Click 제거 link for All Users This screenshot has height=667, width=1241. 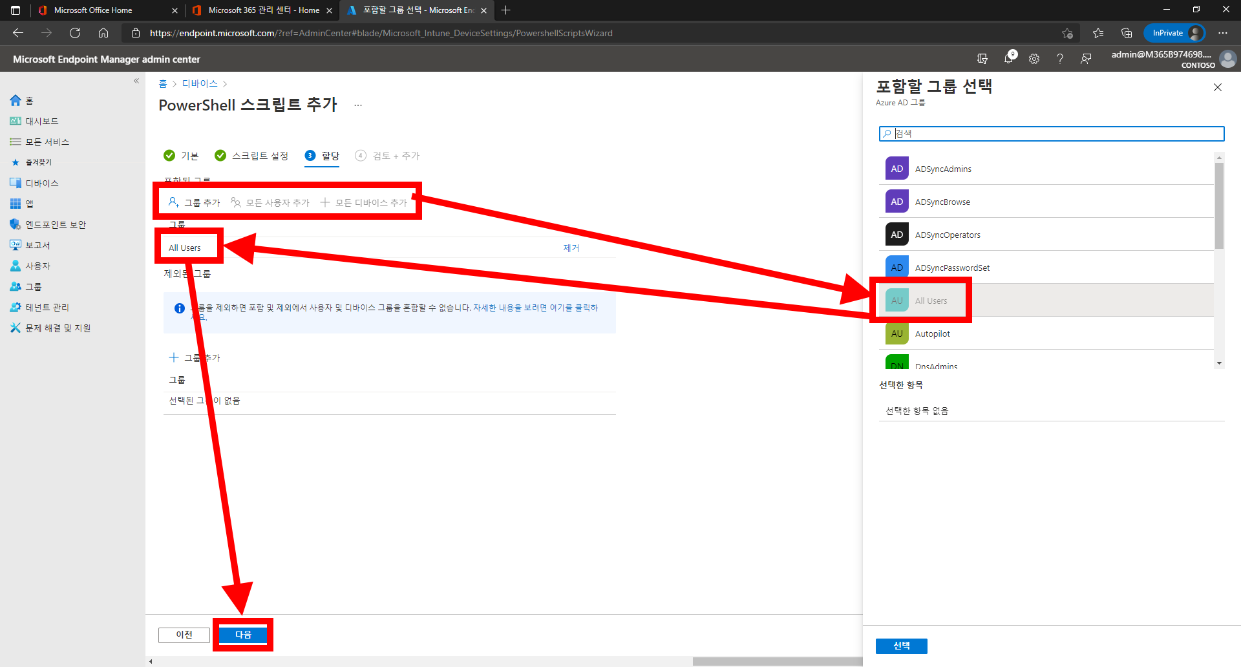coord(571,248)
